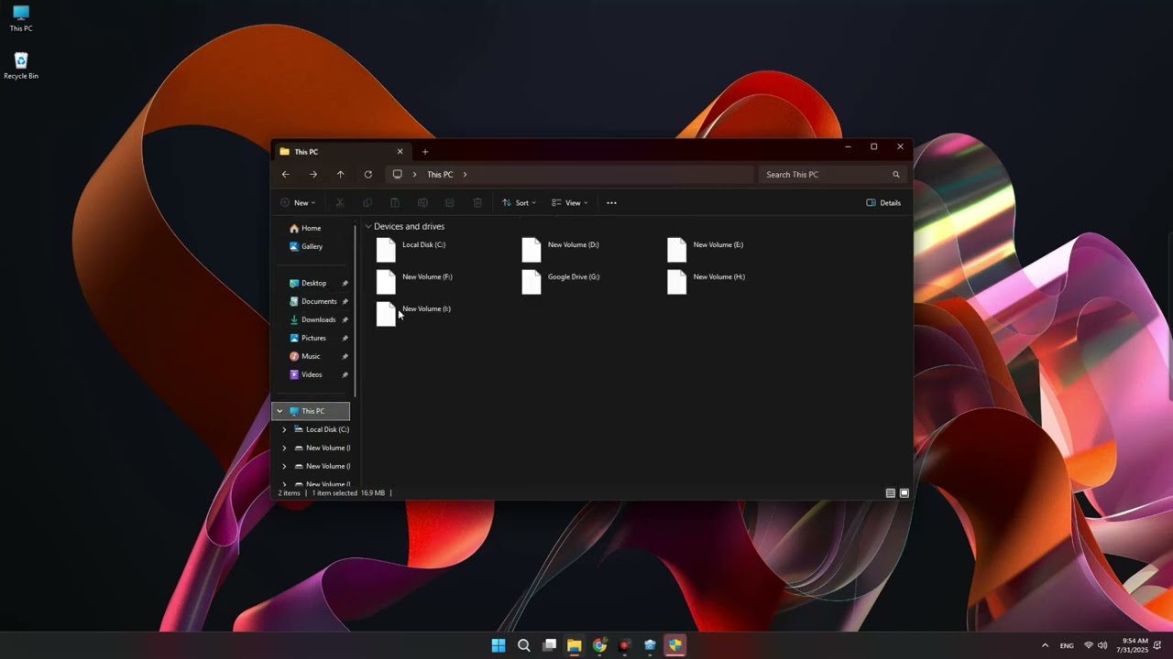Open the Sort dropdown menu

click(x=519, y=202)
